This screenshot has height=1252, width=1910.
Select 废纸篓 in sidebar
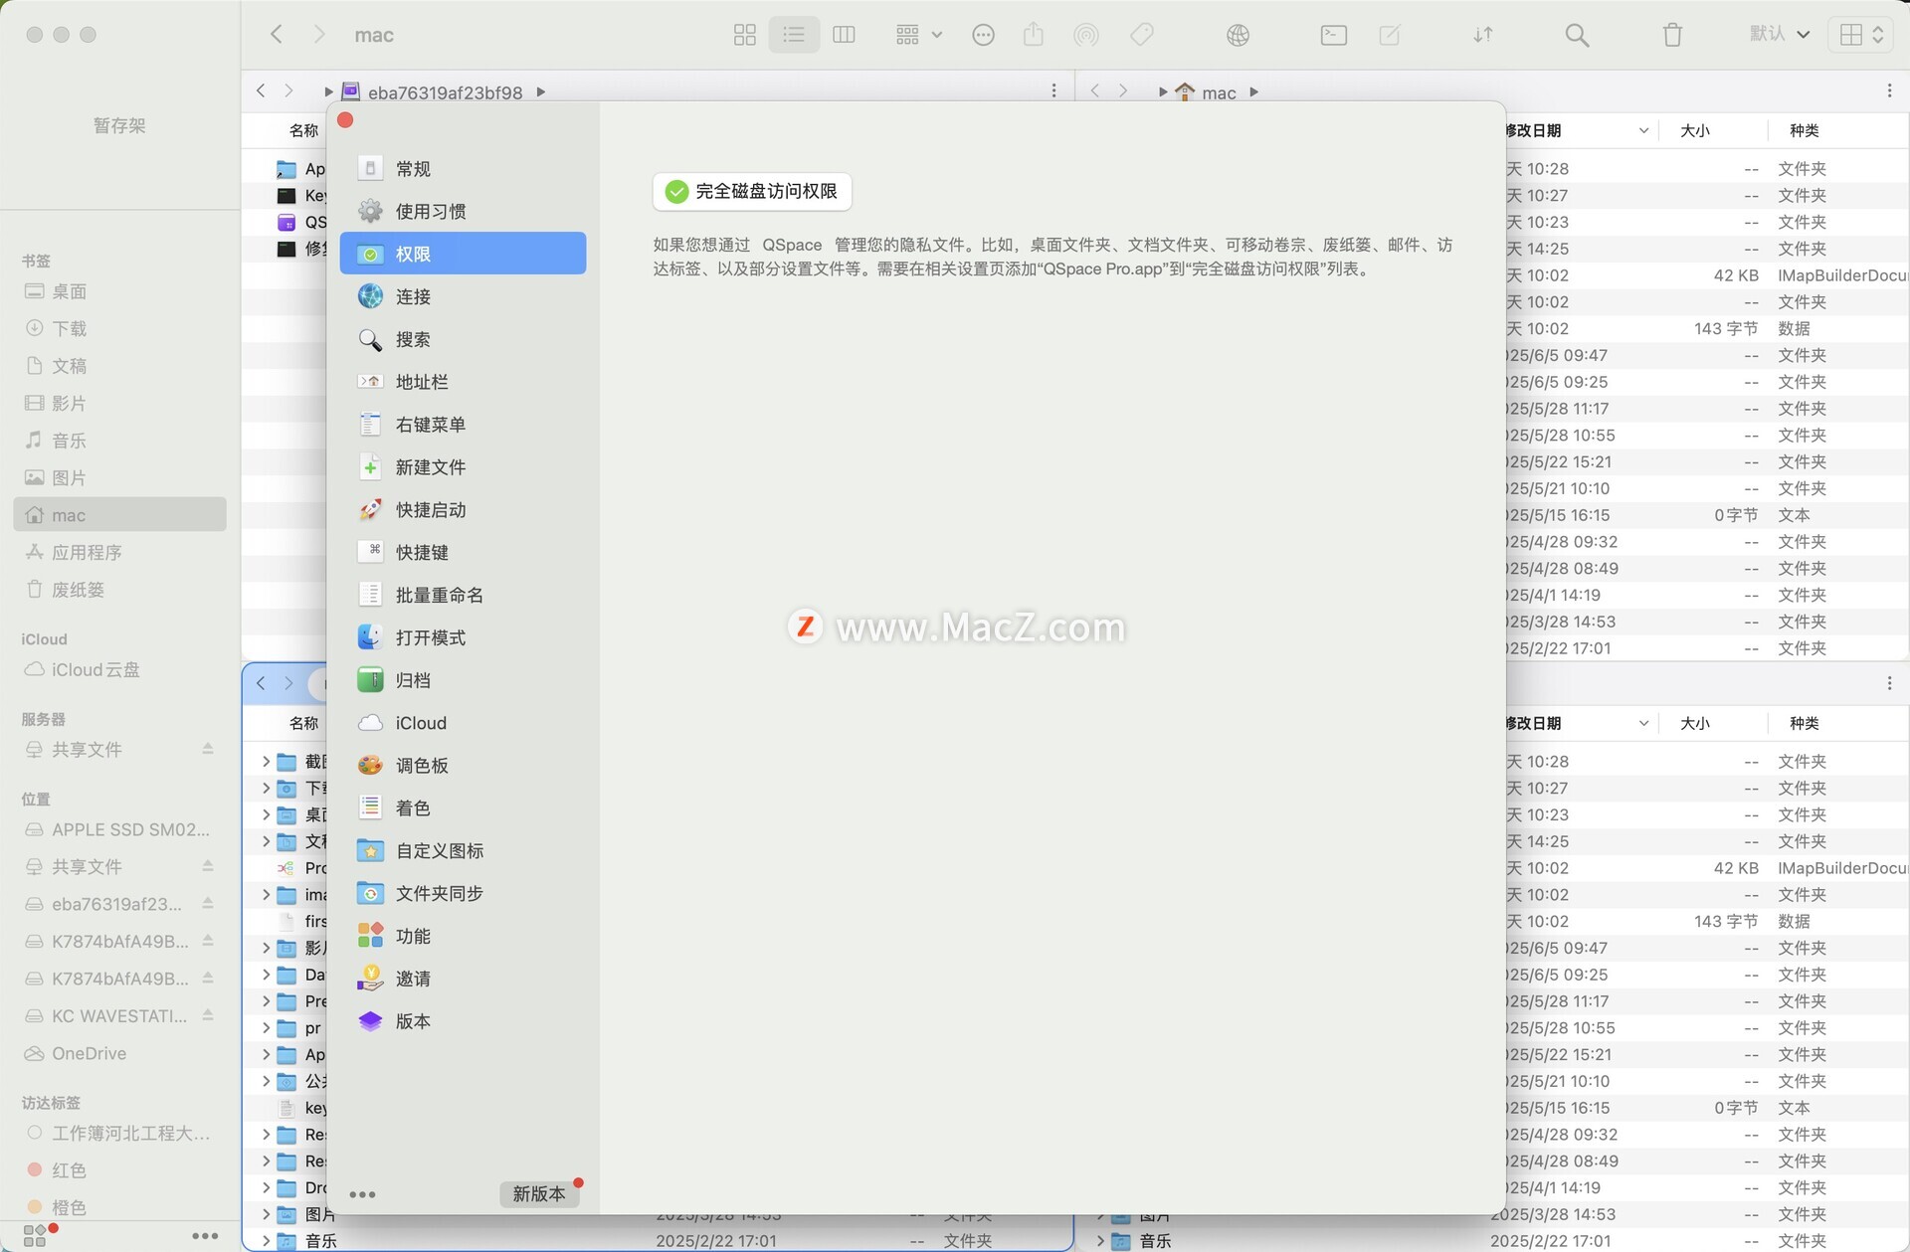(x=120, y=590)
